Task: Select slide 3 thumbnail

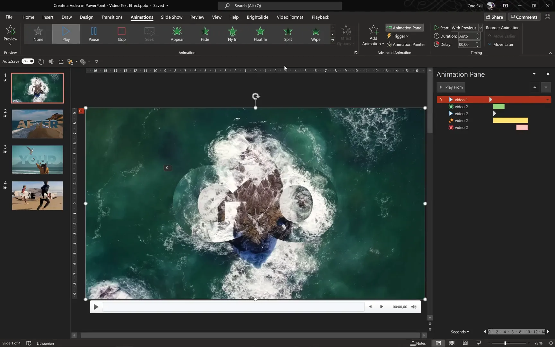Action: tap(37, 160)
